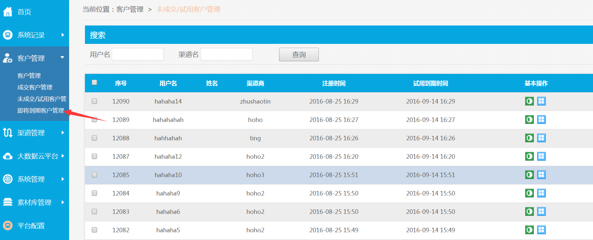
Task: Click registration time 2016-08-25 16:20
Action: (334, 156)
